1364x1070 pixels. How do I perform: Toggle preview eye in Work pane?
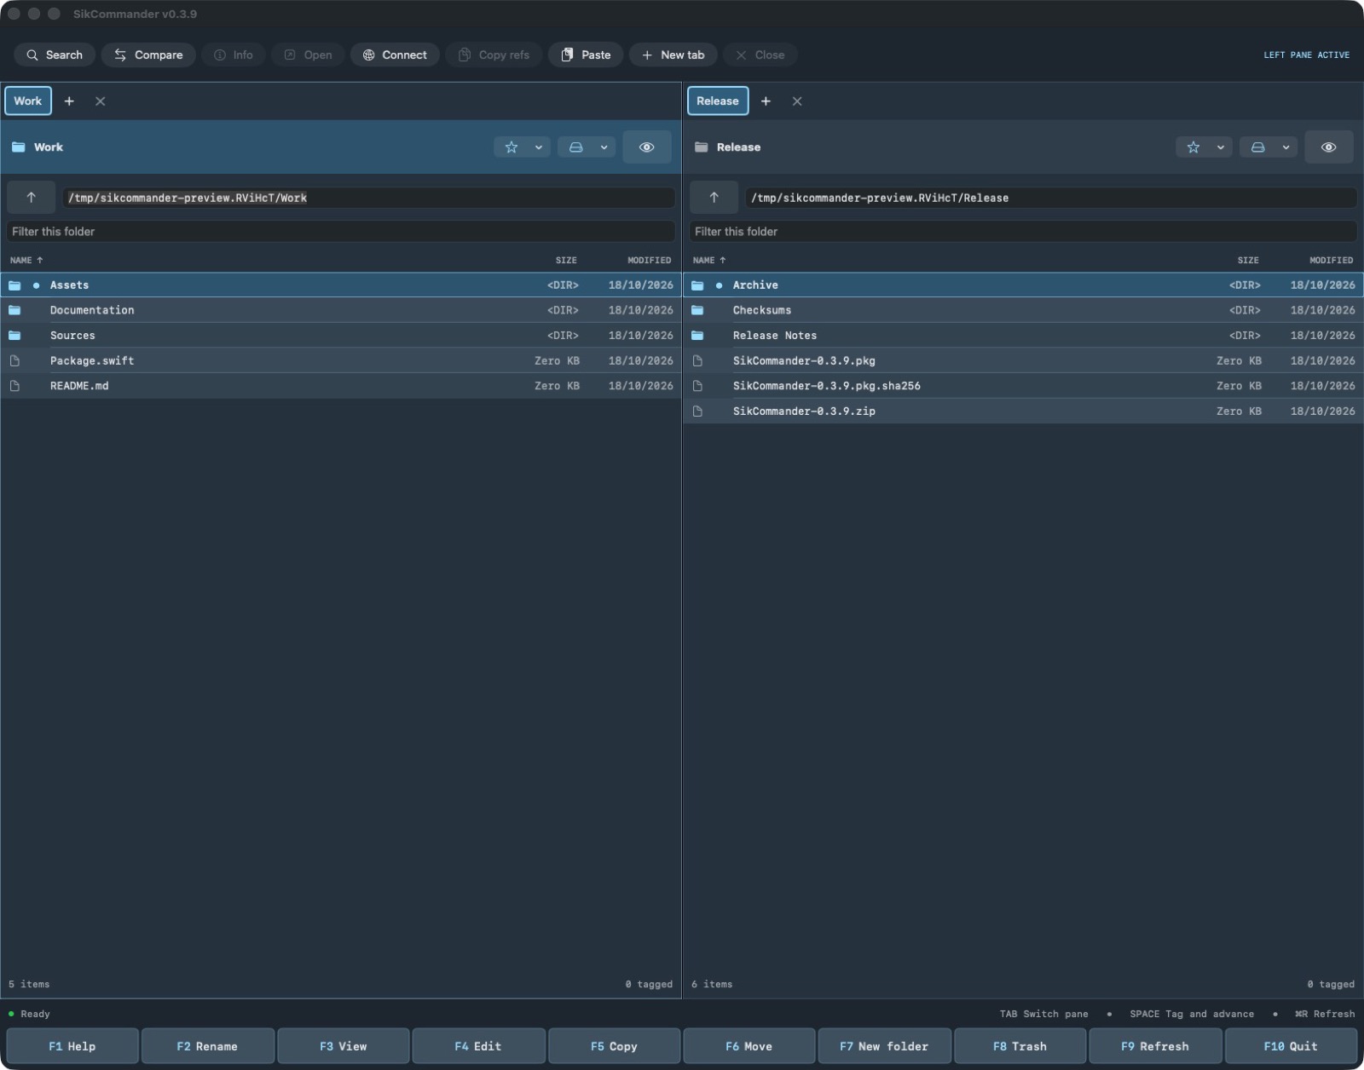[647, 147]
